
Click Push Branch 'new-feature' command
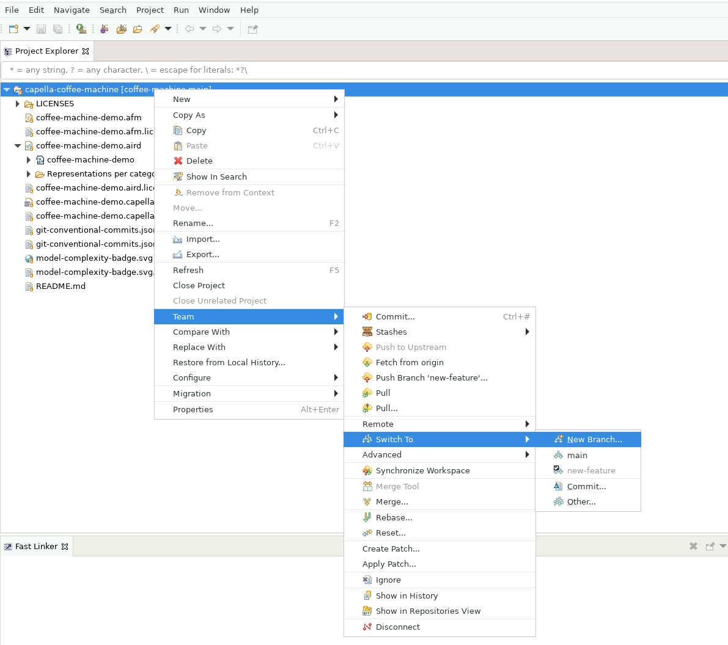[x=431, y=377]
